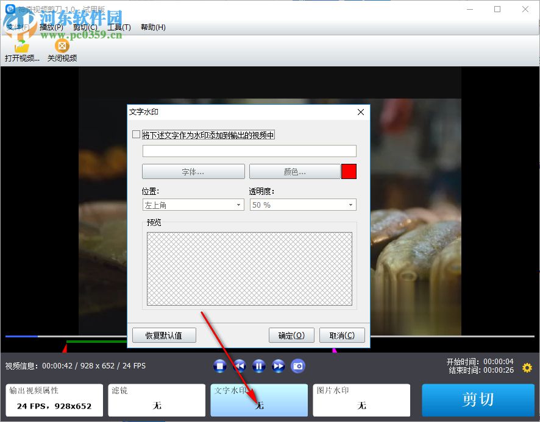Open the 文件(F) menu
The image size is (540, 422).
[x=18, y=27]
